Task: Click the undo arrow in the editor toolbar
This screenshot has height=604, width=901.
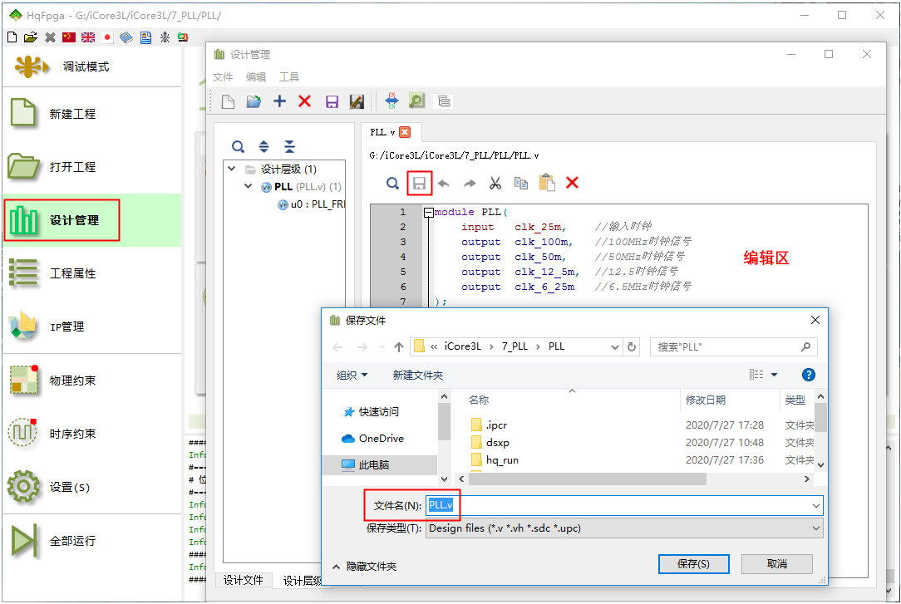Action: [x=445, y=184]
